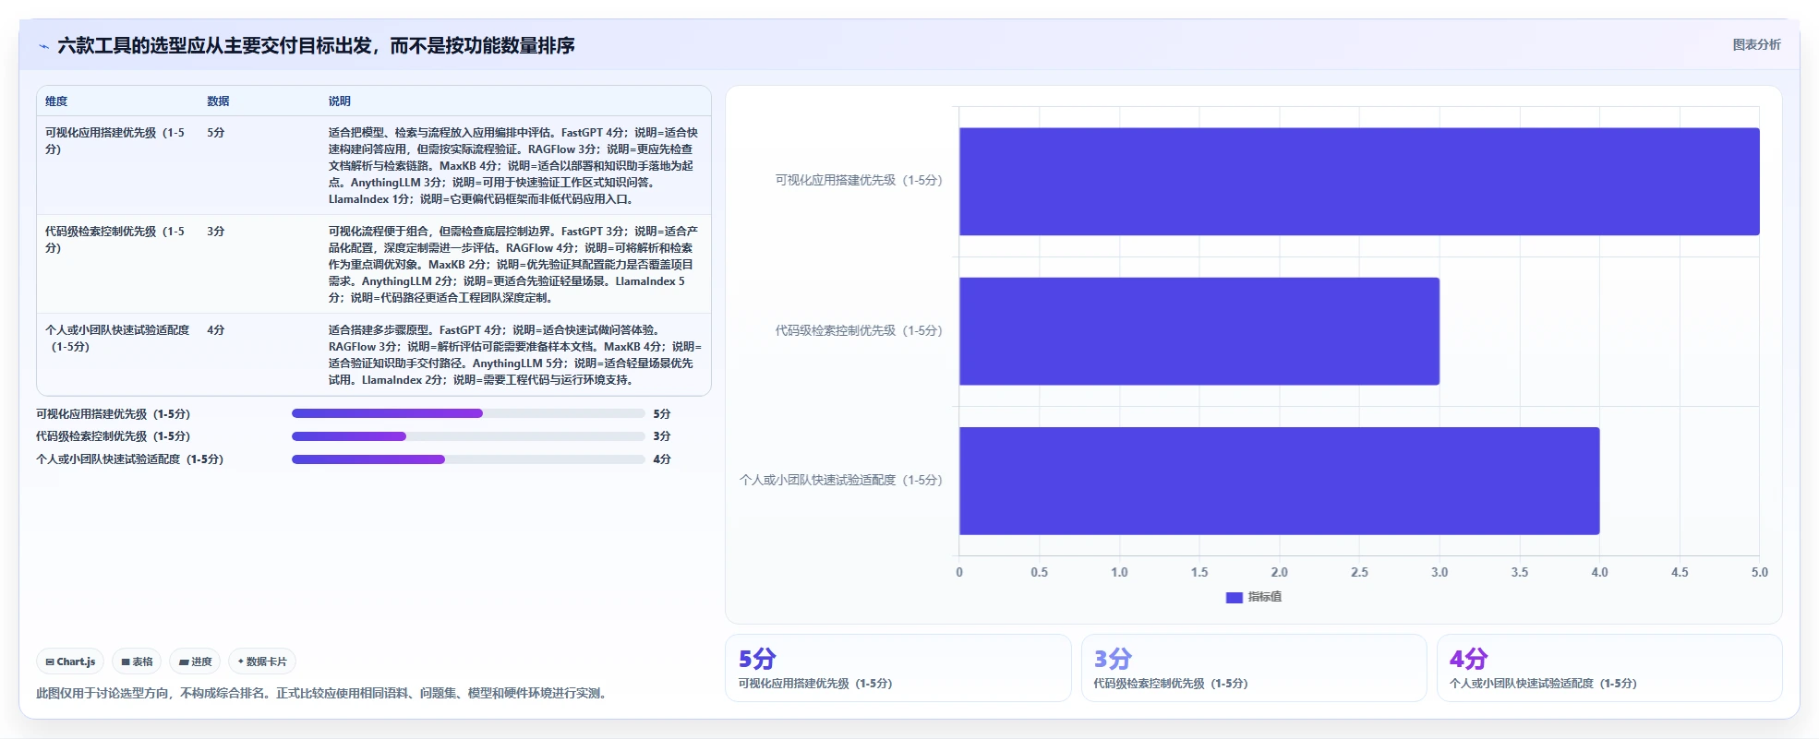Select the 表格 tag chip

(x=137, y=662)
